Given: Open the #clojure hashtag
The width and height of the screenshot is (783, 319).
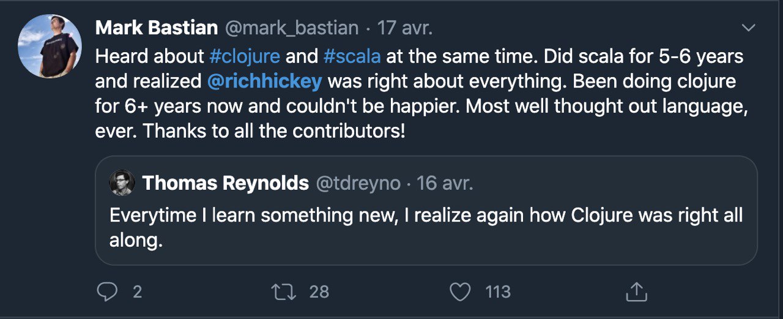Looking at the screenshot, I should [244, 56].
